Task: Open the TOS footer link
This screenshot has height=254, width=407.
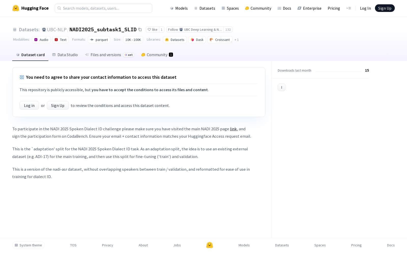Action: [x=73, y=245]
